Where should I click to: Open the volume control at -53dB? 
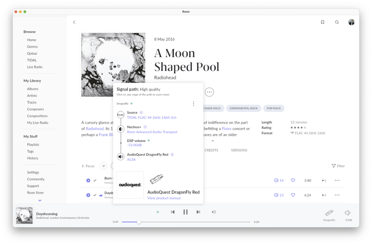[x=348, y=215]
